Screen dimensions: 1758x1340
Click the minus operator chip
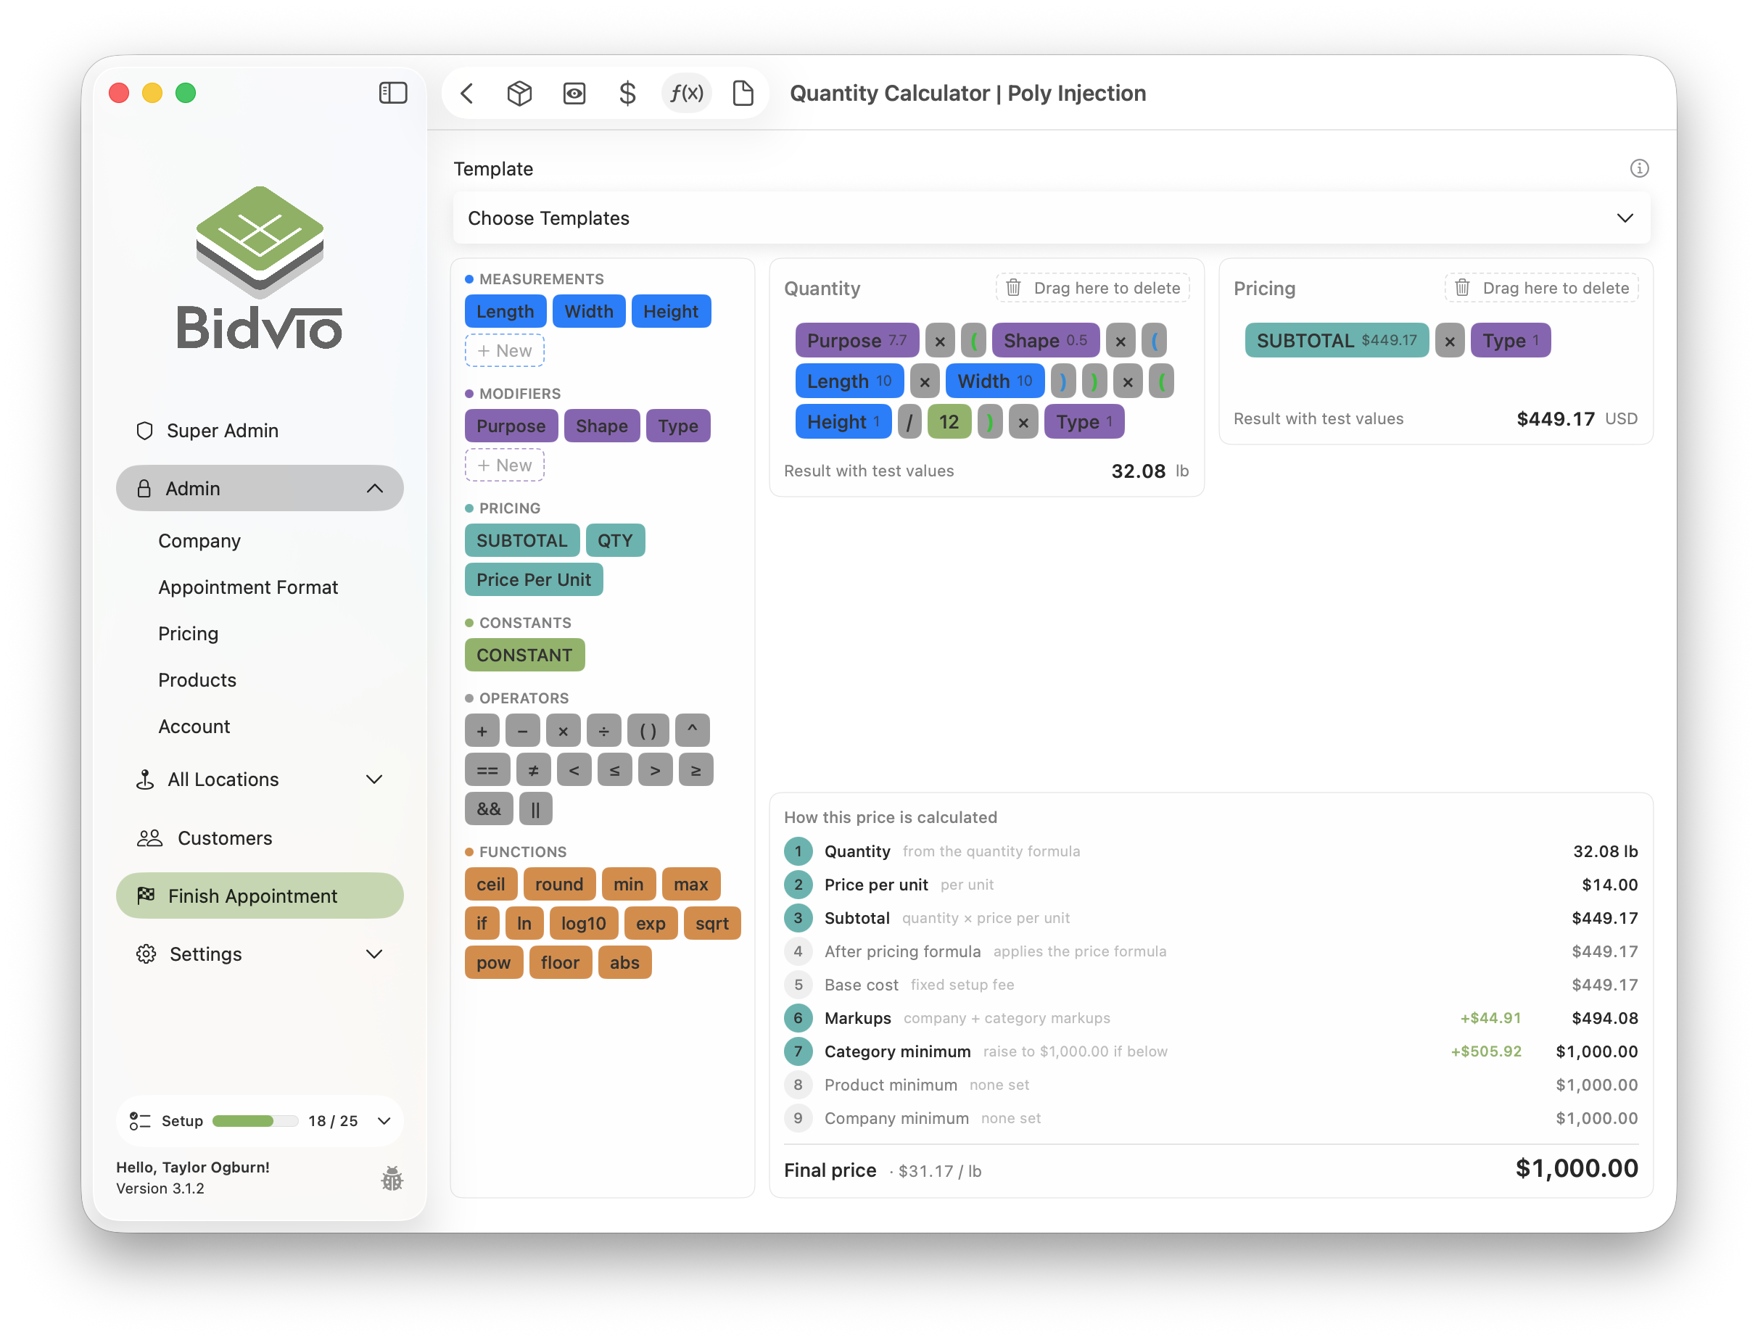tap(522, 731)
